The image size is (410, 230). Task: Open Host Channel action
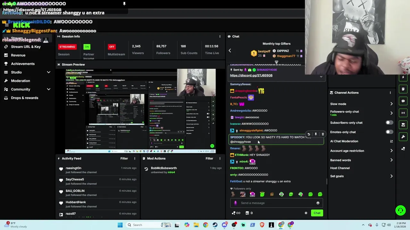(340, 168)
